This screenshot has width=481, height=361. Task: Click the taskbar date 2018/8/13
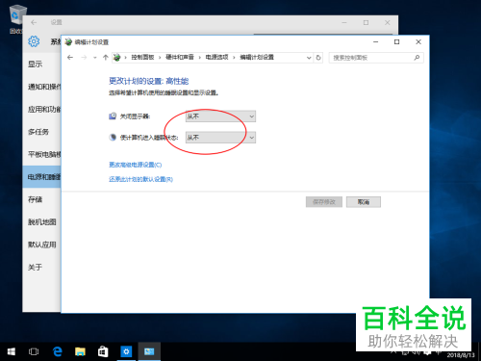[x=461, y=355]
